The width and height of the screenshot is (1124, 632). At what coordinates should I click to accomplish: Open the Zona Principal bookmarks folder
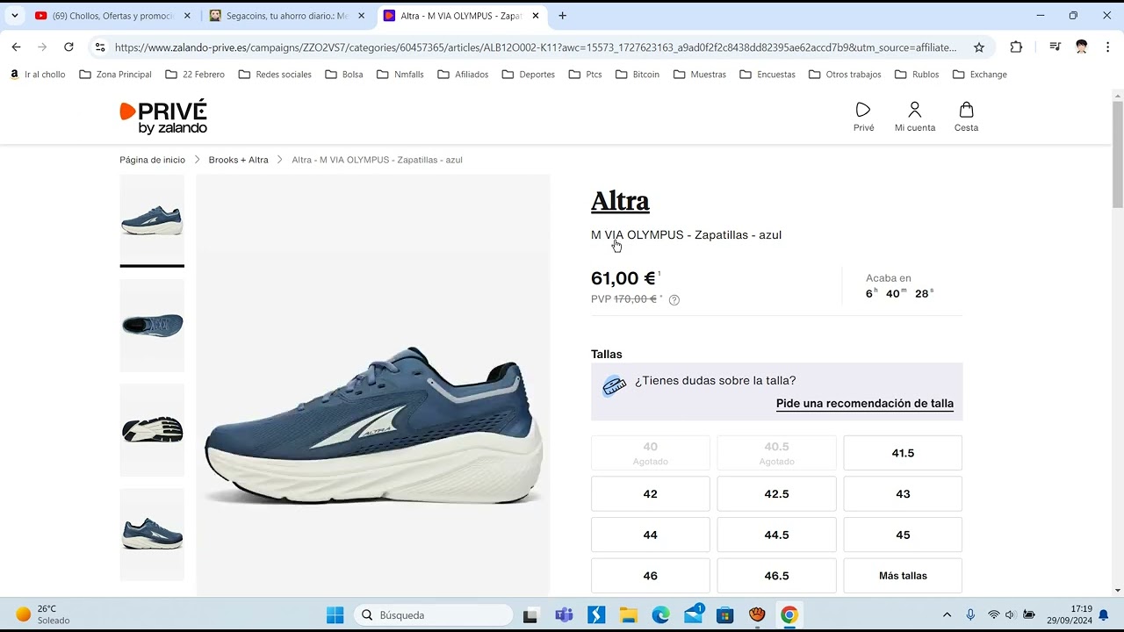click(115, 75)
